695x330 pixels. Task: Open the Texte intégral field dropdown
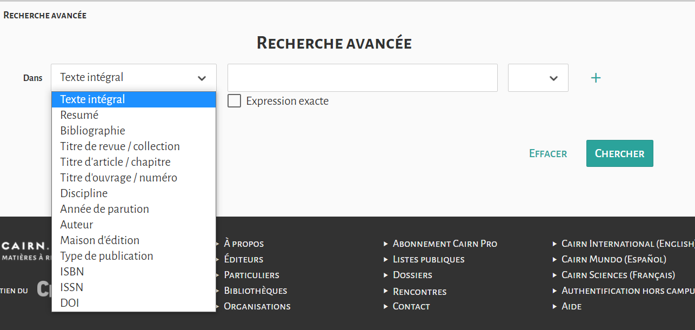(133, 78)
